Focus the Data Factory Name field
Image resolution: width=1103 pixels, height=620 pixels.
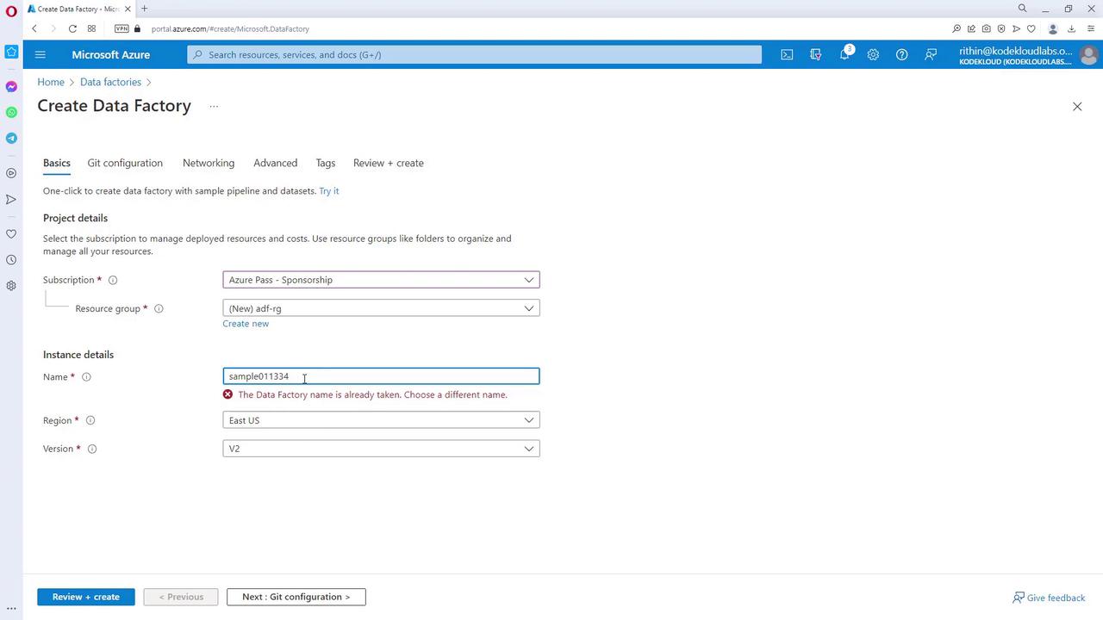point(381,376)
